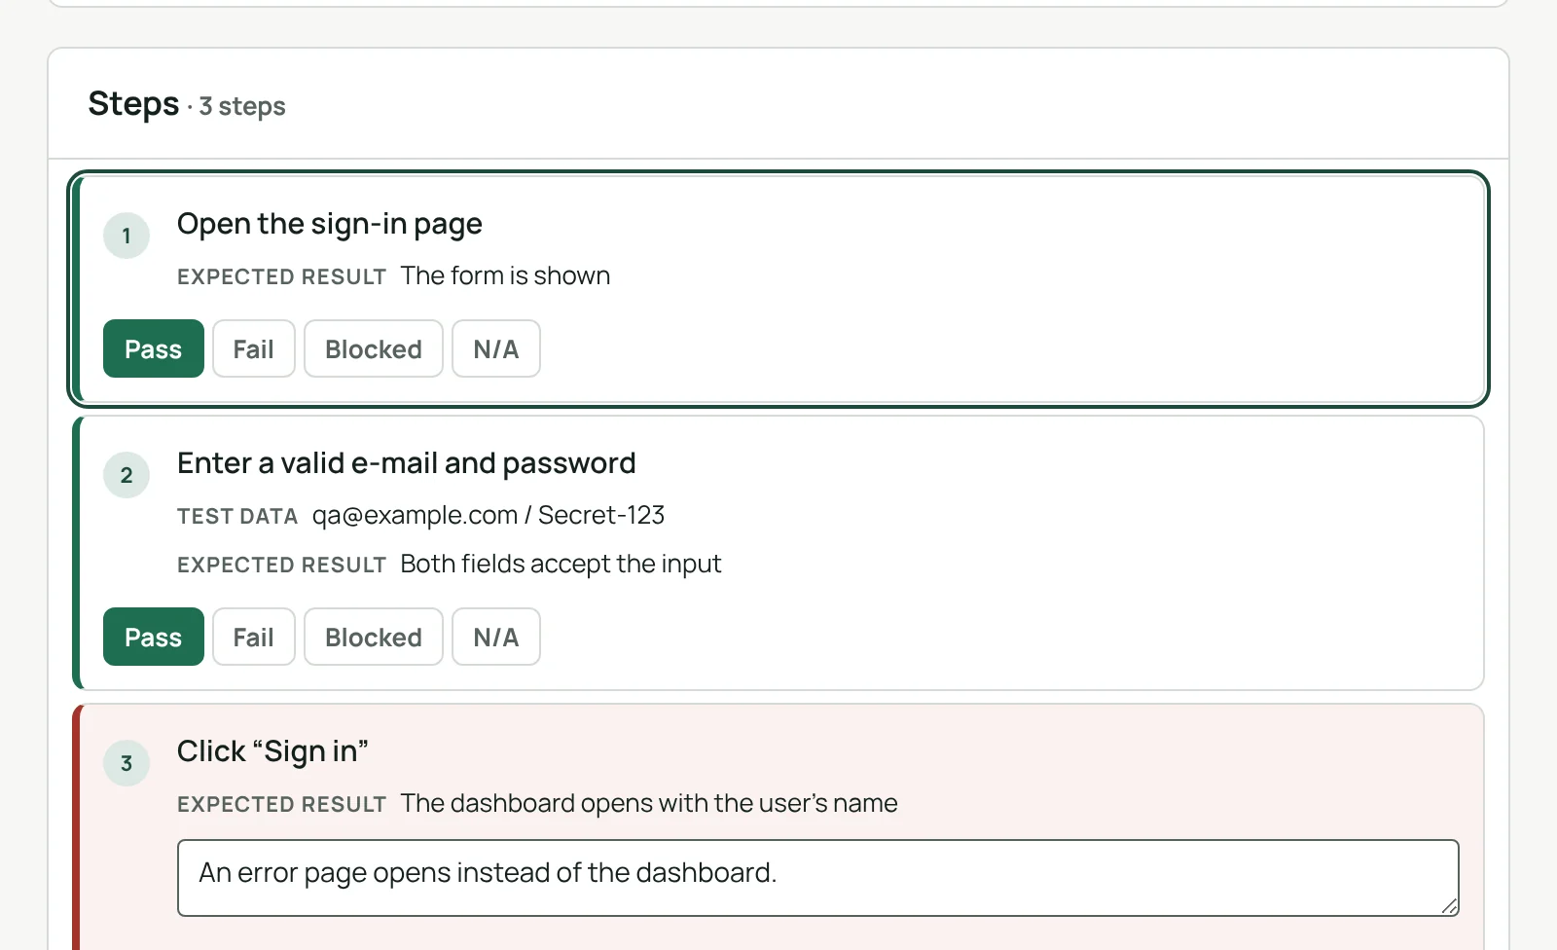Click the resize handle of the step 3 text box
Screen dimensions: 1557x950
click(x=1449, y=906)
